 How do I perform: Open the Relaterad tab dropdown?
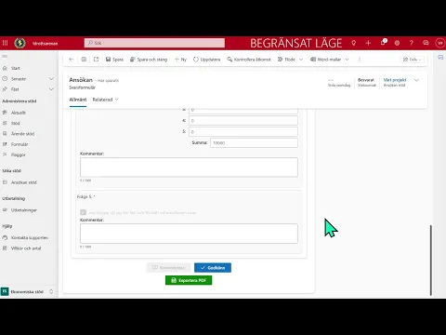click(105, 100)
